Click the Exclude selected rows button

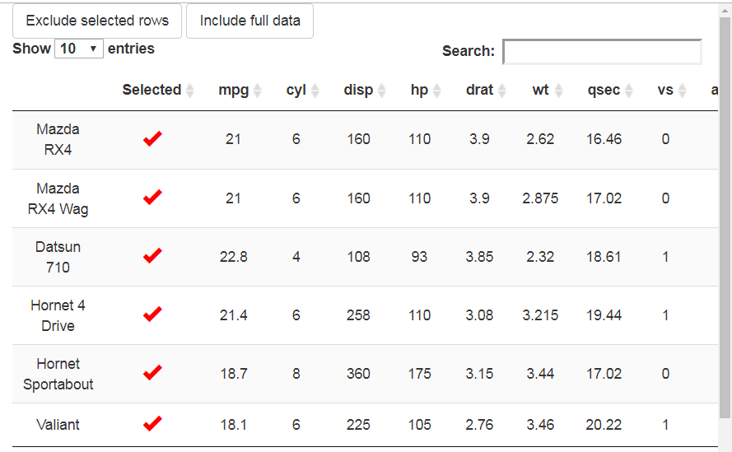point(97,21)
